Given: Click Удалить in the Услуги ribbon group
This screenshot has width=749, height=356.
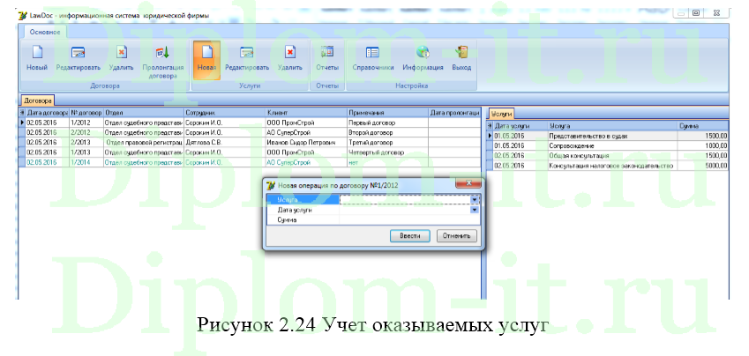Looking at the screenshot, I should [289, 58].
